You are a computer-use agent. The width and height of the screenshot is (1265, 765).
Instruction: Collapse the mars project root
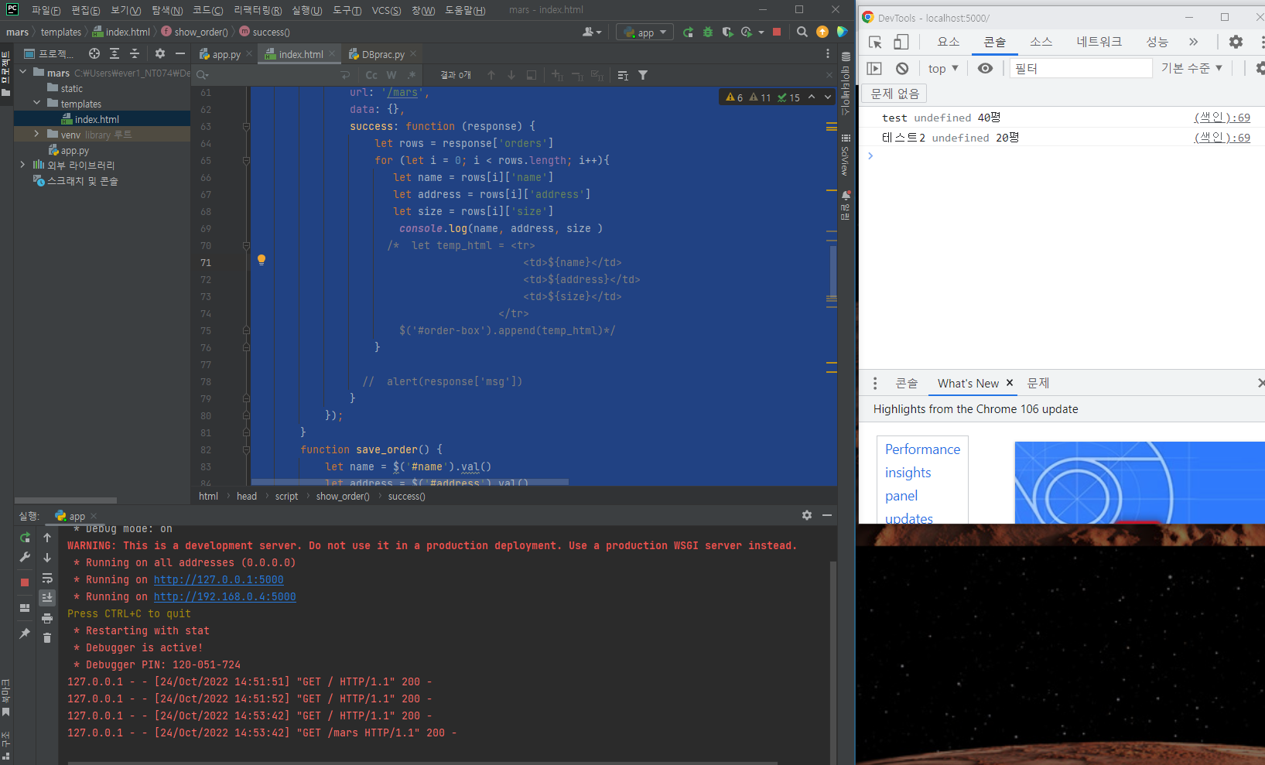pyautogui.click(x=22, y=72)
